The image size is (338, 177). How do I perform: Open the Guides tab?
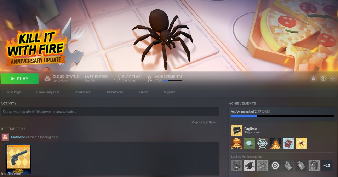coord(144,92)
